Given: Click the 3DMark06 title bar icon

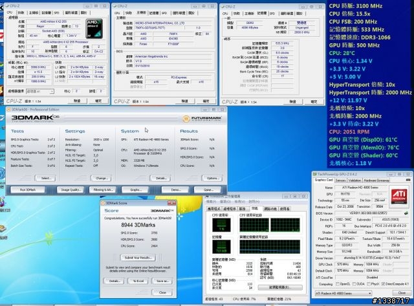Looking at the screenshot, I should click(x=8, y=109).
